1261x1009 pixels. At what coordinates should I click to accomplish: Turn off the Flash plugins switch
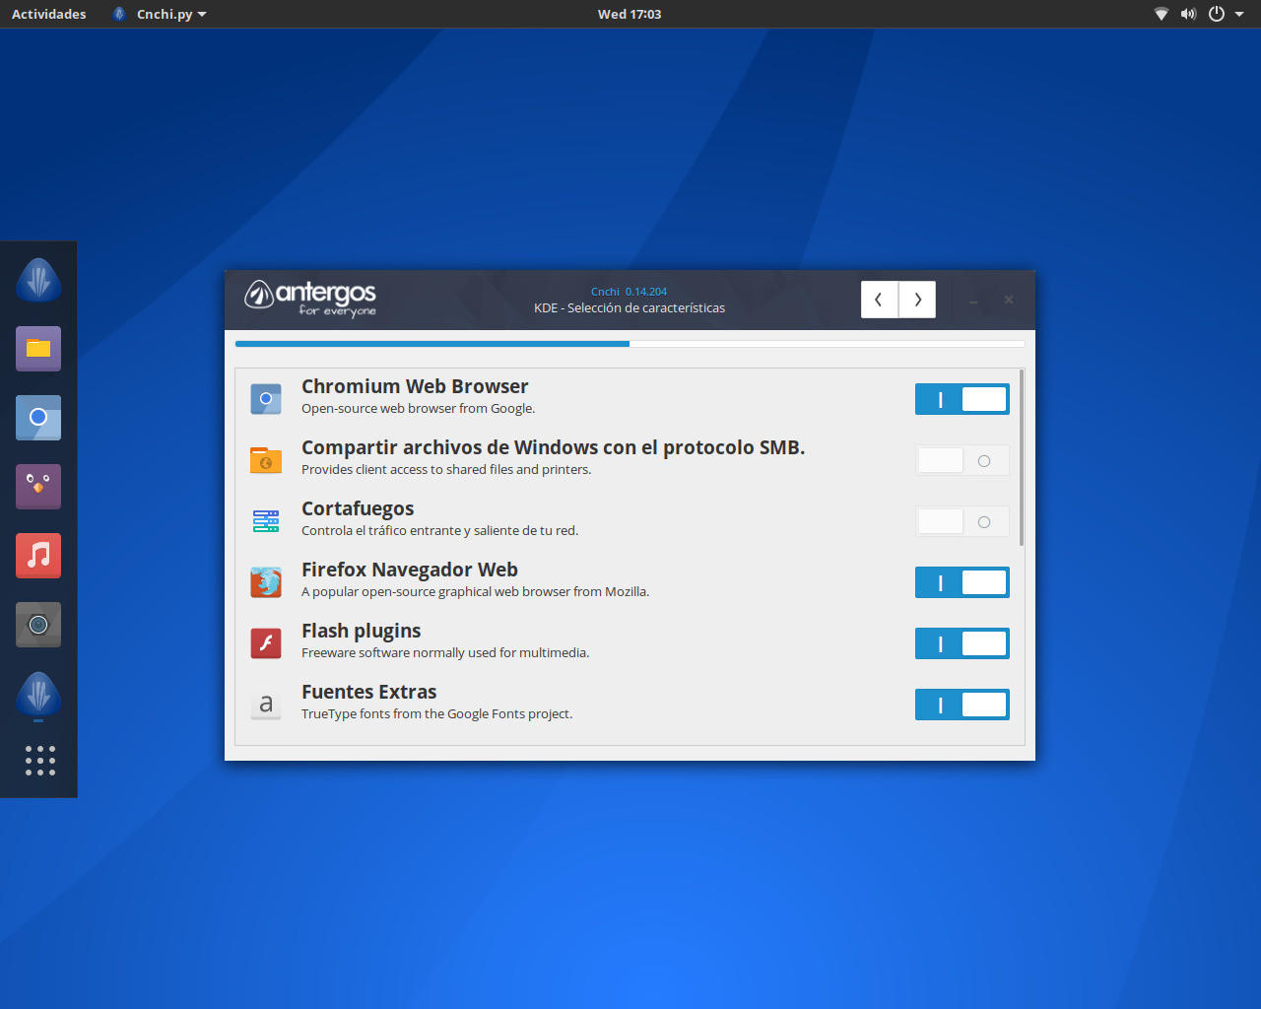pyautogui.click(x=962, y=643)
